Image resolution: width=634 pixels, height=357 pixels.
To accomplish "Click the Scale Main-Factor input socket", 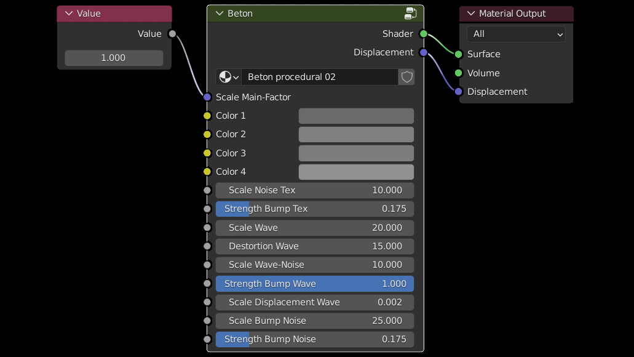I will (207, 97).
